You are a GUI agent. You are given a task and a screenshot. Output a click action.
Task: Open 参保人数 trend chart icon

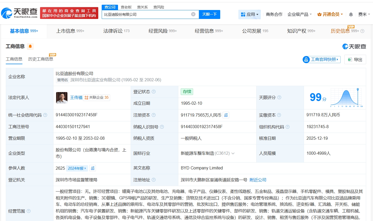(92, 168)
